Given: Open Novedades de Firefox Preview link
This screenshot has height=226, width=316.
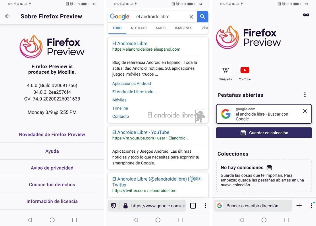Looking at the screenshot, I should coord(52,134).
